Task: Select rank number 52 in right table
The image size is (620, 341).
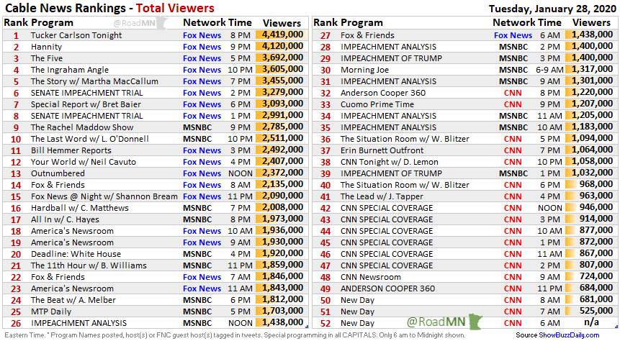Action: 325,323
